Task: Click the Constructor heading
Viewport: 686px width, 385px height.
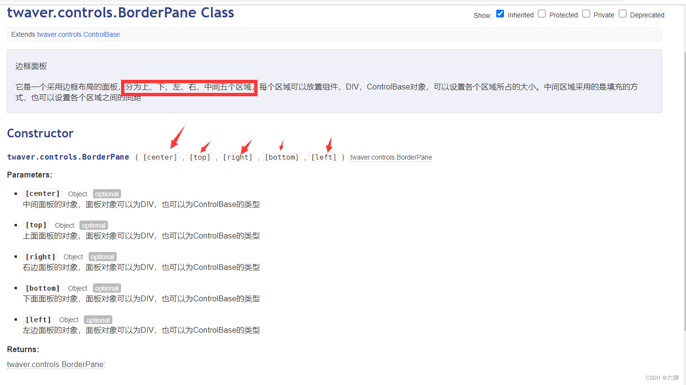Action: coord(40,133)
